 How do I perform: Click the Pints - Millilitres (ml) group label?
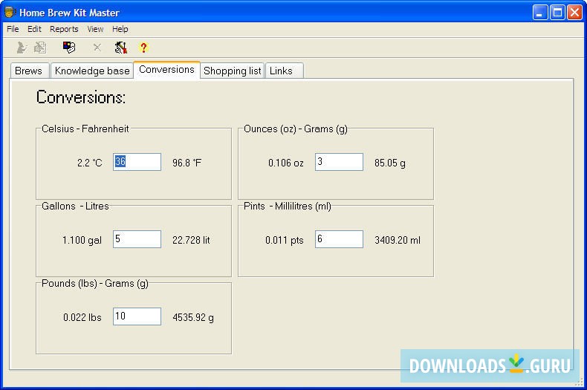click(x=287, y=207)
